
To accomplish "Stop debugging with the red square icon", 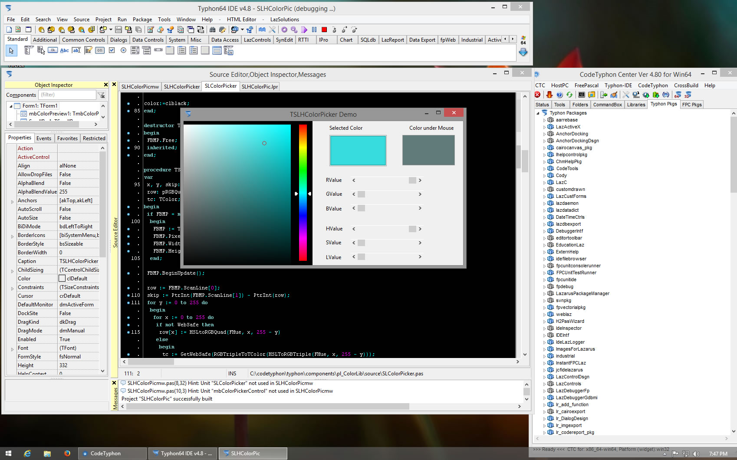I will click(324, 30).
